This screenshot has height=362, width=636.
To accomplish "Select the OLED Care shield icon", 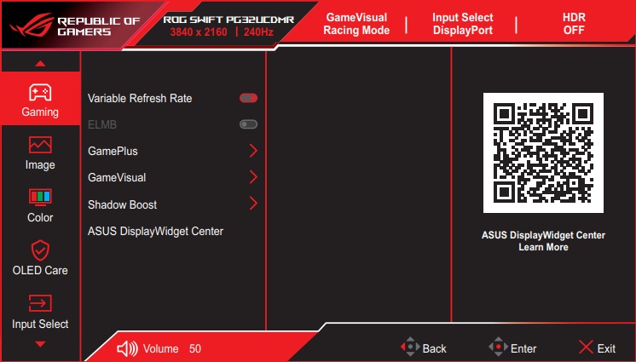I will 40,250.
